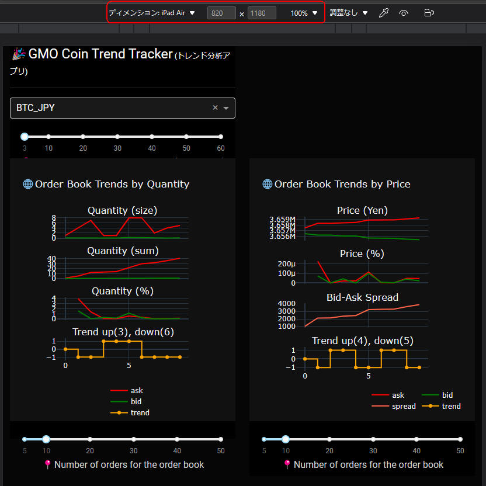
Task: Click the viewport height field showing 1180
Action: [x=262, y=13]
